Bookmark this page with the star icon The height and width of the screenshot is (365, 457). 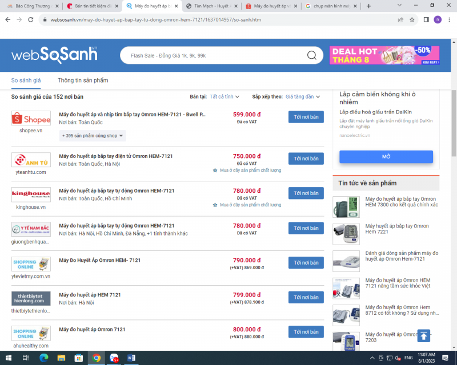412,19
